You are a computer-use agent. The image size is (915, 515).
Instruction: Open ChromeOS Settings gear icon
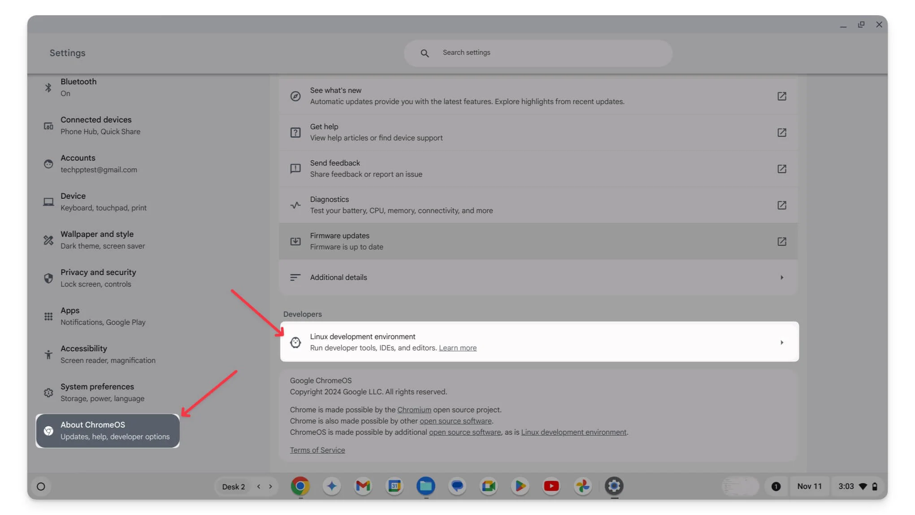615,486
